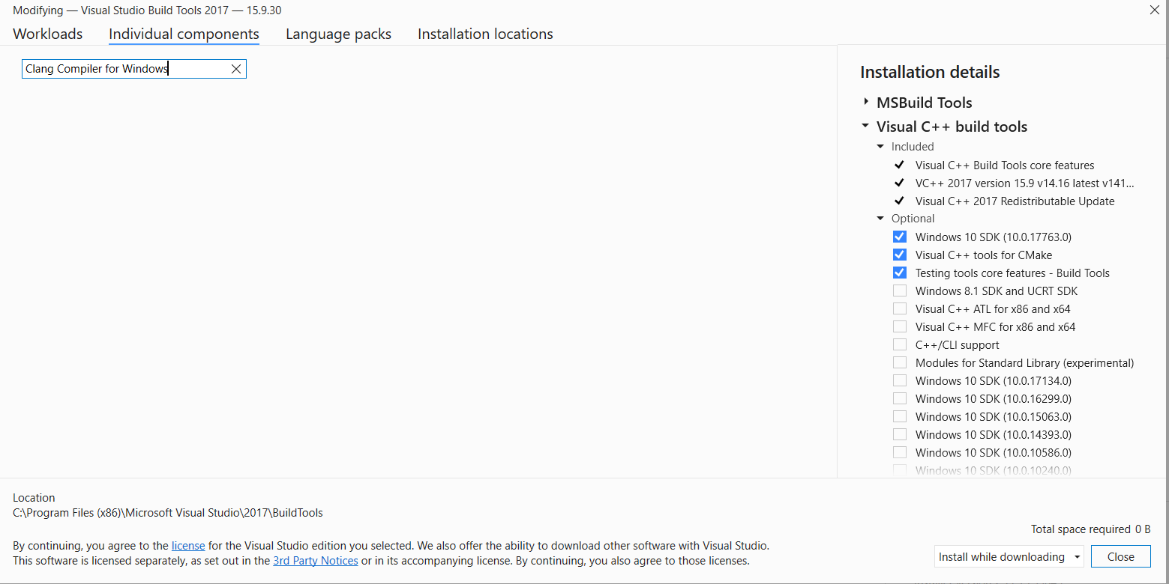Collapse the Visual C++ build tools section

click(866, 126)
